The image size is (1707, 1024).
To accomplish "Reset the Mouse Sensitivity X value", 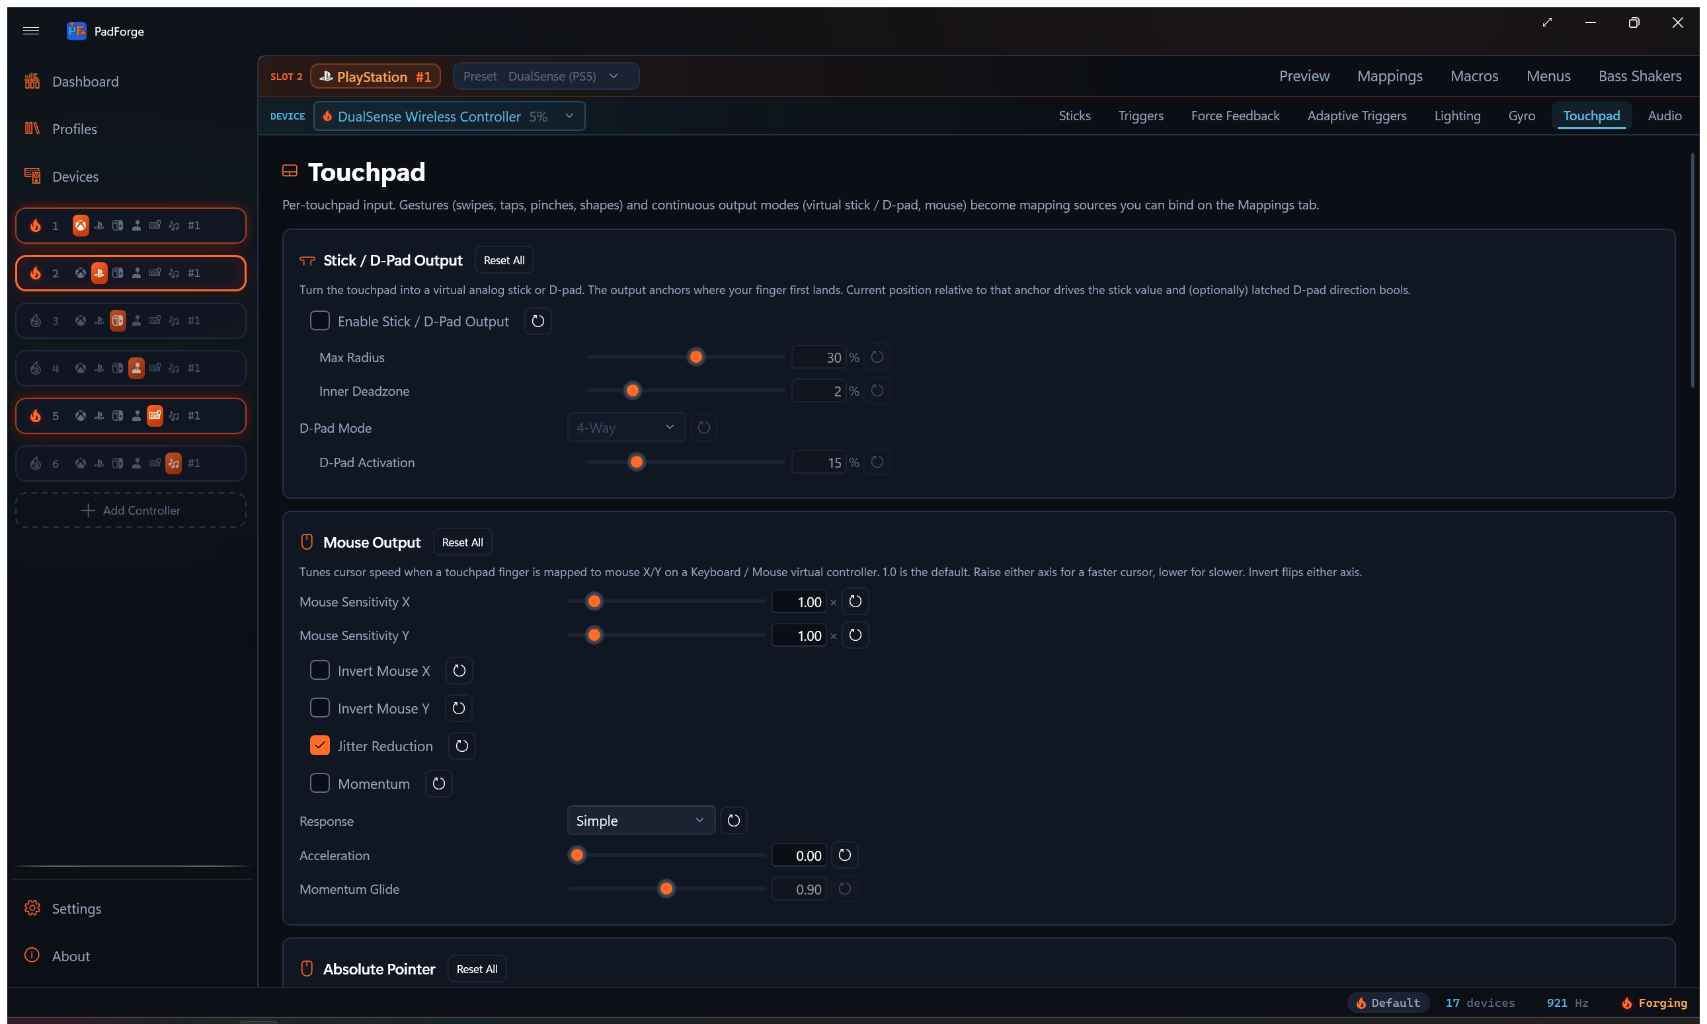I will pyautogui.click(x=855, y=602).
